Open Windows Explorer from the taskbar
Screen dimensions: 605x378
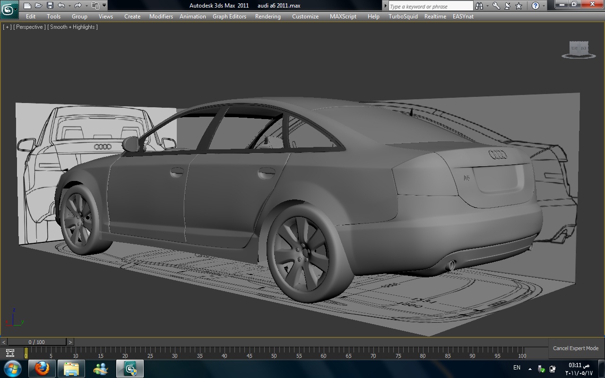[x=71, y=369]
